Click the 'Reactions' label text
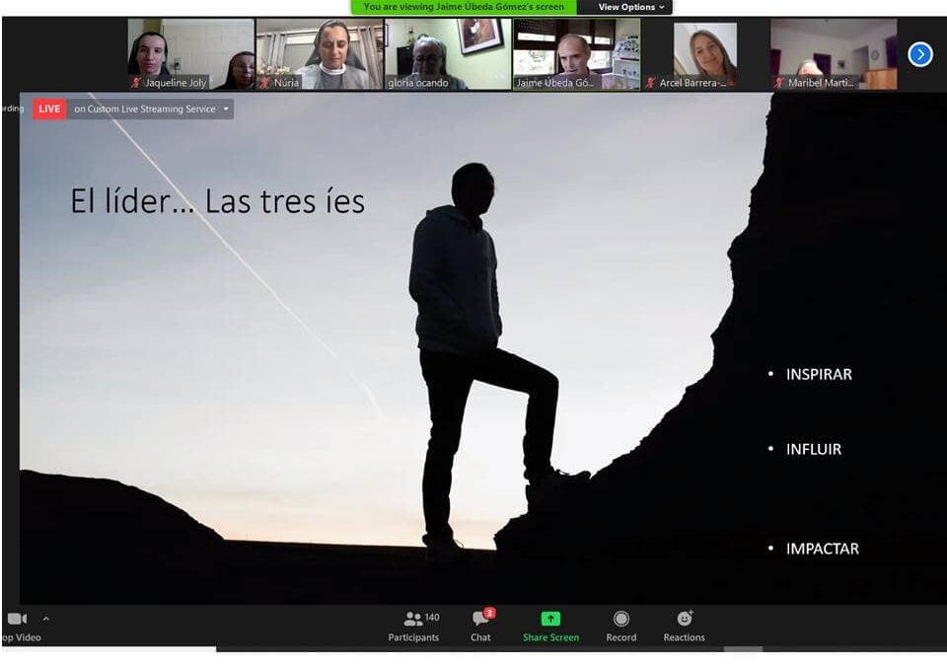Image resolution: width=947 pixels, height=666 pixels. tap(684, 637)
